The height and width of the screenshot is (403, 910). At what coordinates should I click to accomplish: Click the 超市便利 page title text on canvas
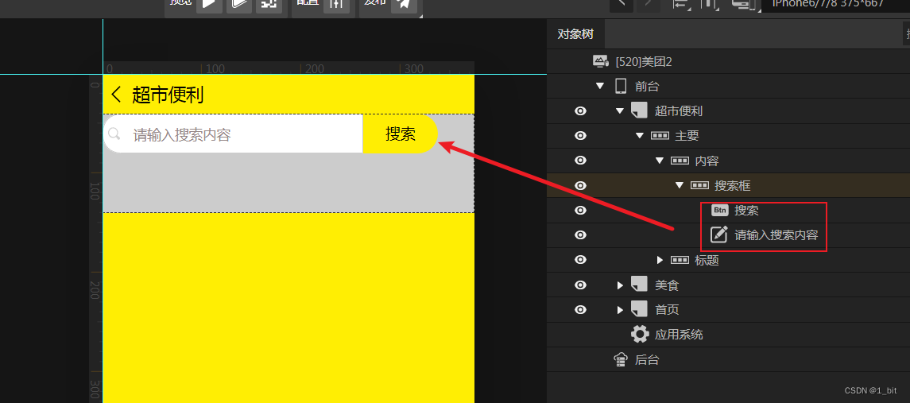click(x=168, y=95)
